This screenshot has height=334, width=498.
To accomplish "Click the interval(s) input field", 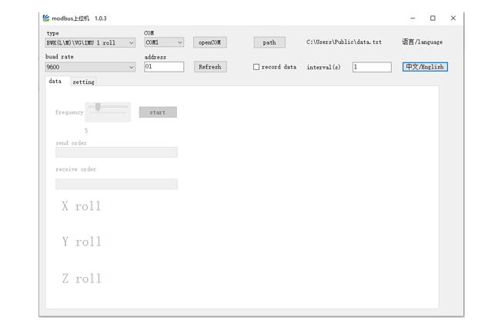I will click(x=372, y=67).
